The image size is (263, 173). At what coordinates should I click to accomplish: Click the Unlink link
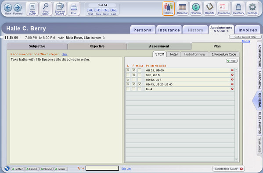[246, 41]
